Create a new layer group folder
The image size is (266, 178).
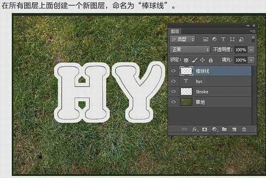[x=224, y=129]
